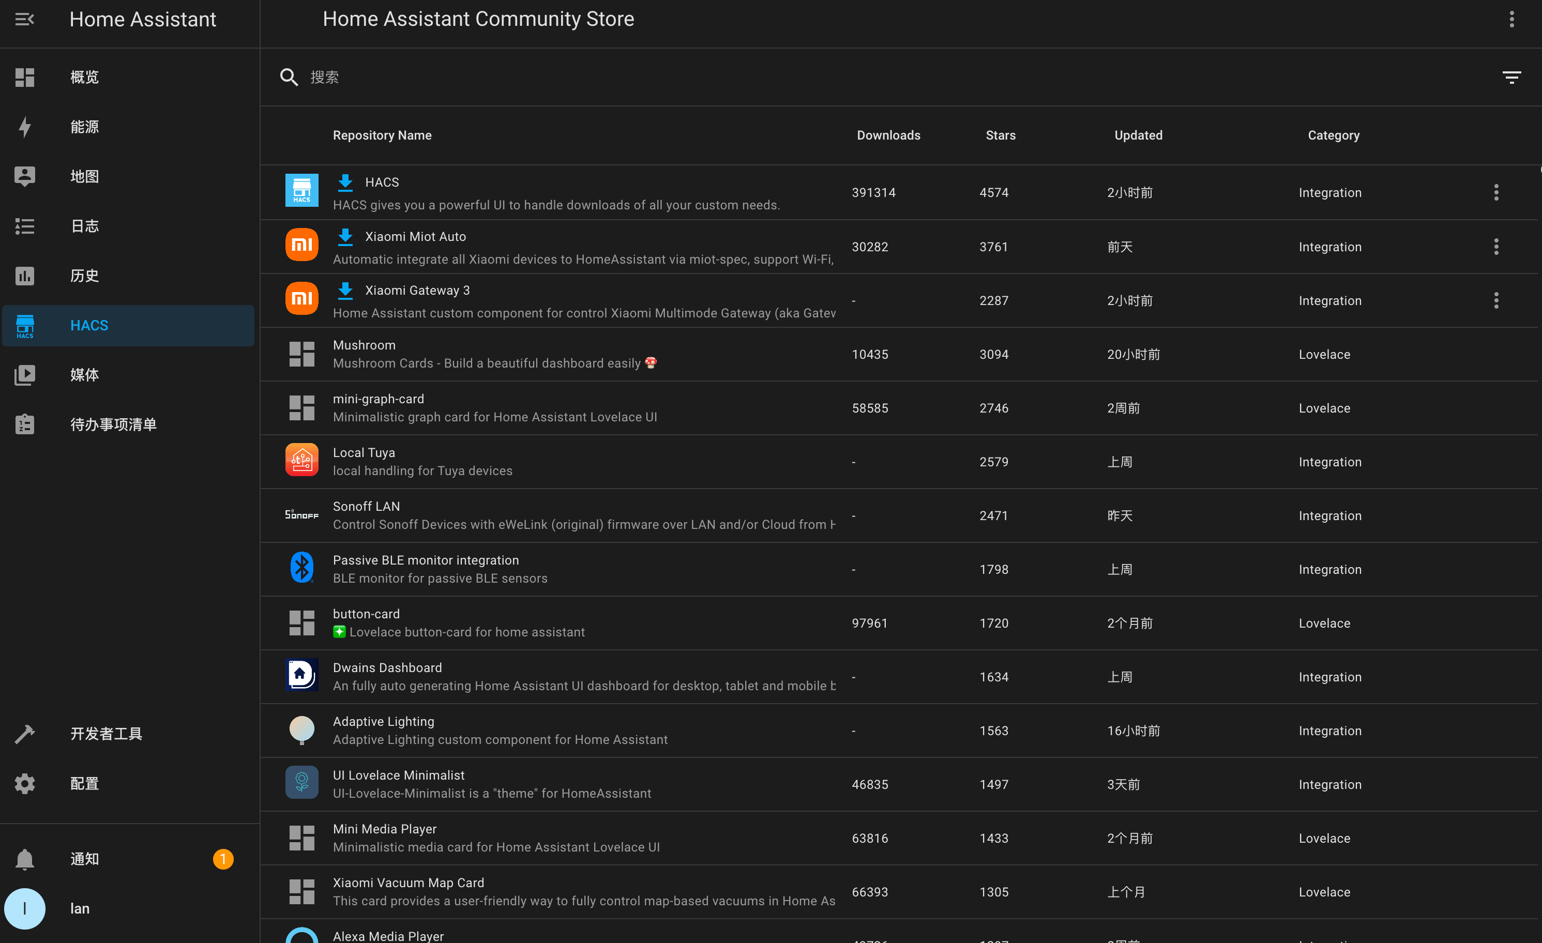Click the HACS repository logo
Image resolution: width=1542 pixels, height=943 pixels.
tap(301, 190)
